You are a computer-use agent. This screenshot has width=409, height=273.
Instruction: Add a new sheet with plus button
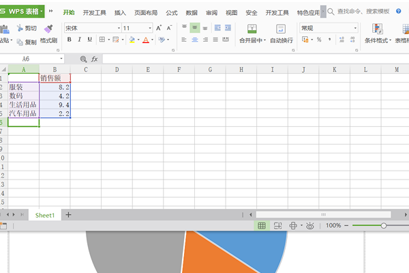point(68,215)
